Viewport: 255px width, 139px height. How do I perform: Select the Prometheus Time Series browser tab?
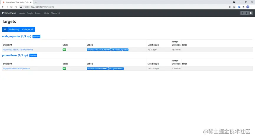click(17, 2)
